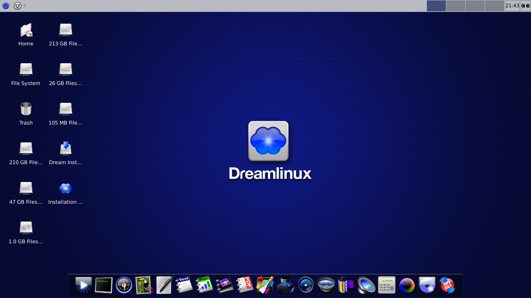Open the rainbow color wheel dock icon
The width and height of the screenshot is (531, 298).
[x=407, y=285]
